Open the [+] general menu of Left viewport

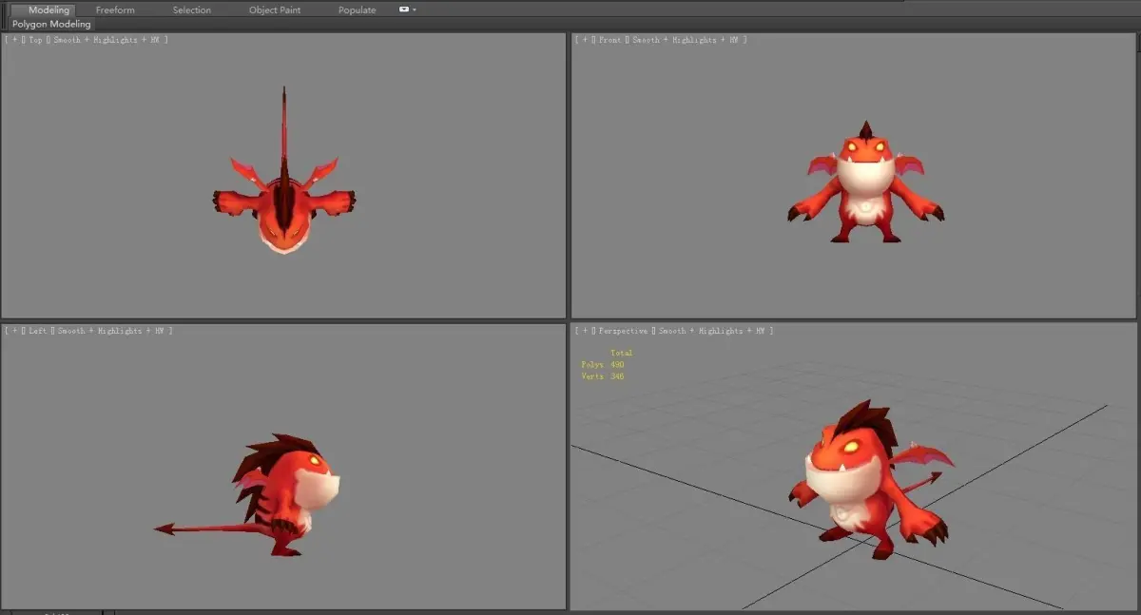pos(13,331)
